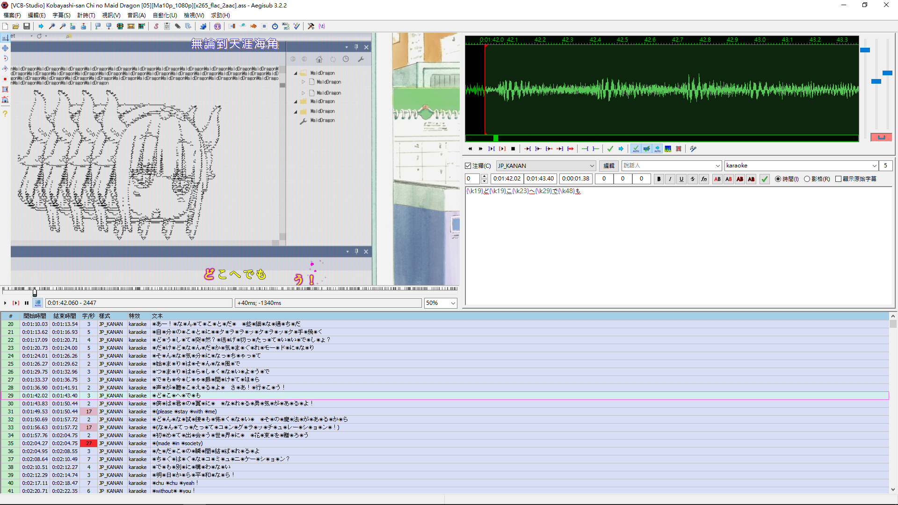898x505 pixels.
Task: Launch ASSDraw anime girl icon
Action: point(217,26)
